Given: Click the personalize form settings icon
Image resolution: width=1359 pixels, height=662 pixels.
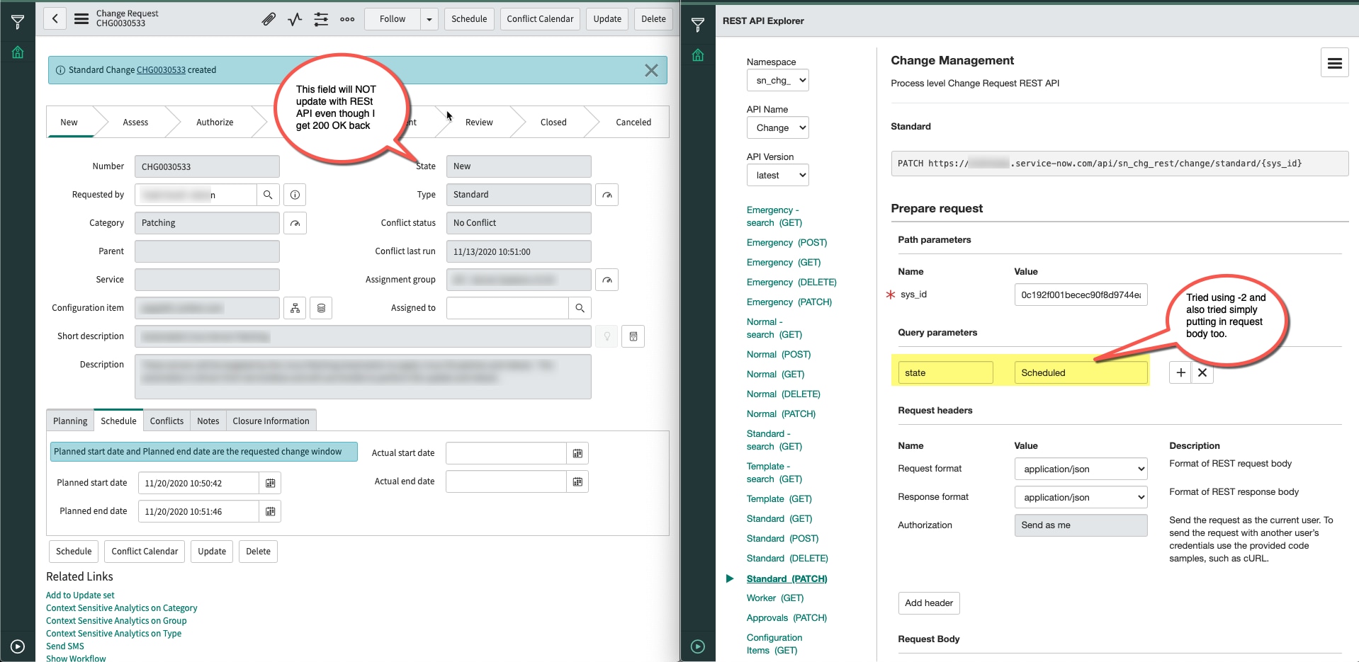Looking at the screenshot, I should [321, 19].
